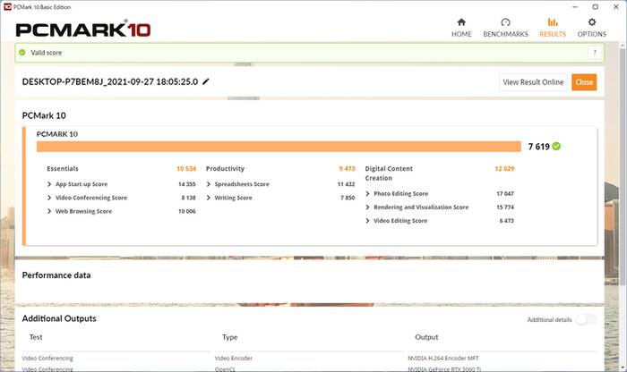This screenshot has width=627, height=372.
Task: Click the App Start-up value 14 355
Action: coord(186,184)
